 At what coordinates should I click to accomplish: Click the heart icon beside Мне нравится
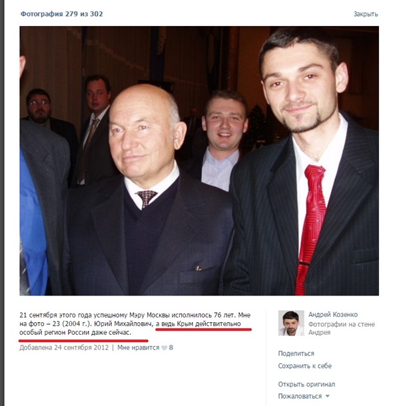coord(164,348)
